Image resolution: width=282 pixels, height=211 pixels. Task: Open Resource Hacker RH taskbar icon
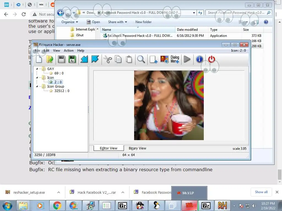click(x=222, y=206)
